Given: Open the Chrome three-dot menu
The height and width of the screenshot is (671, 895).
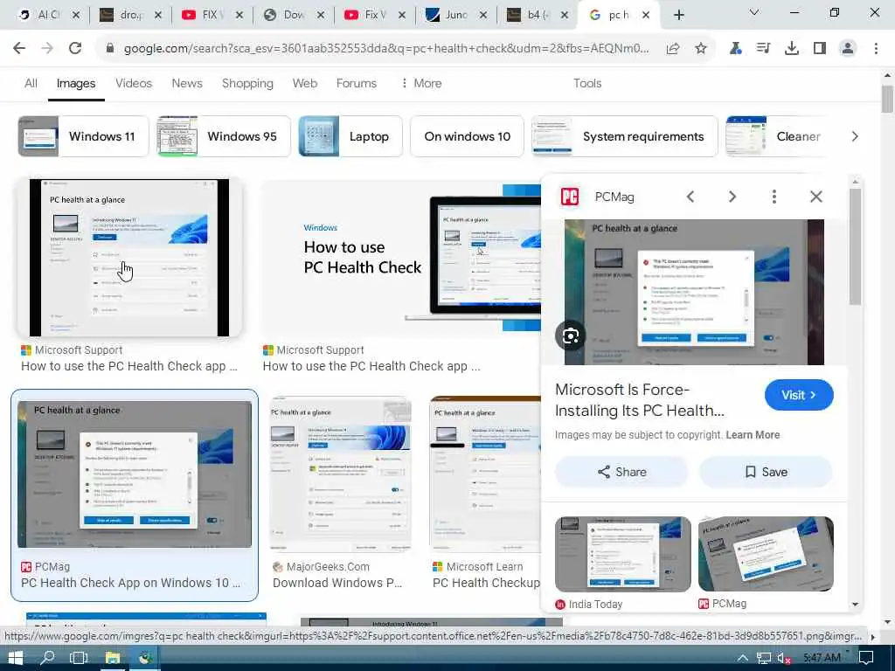Looking at the screenshot, I should pyautogui.click(x=876, y=49).
